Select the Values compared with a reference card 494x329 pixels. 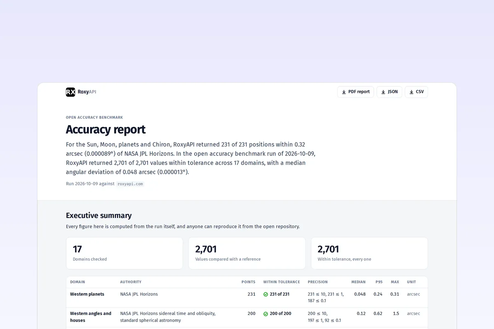247,253
